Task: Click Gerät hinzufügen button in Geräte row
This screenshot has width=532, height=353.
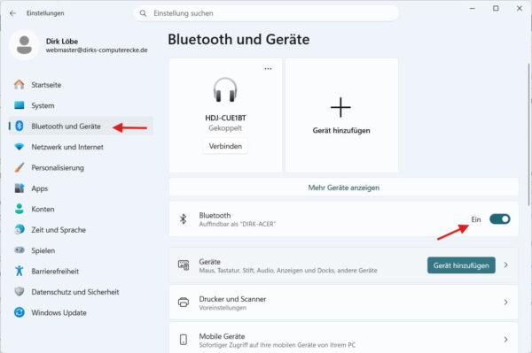Action: [461, 265]
